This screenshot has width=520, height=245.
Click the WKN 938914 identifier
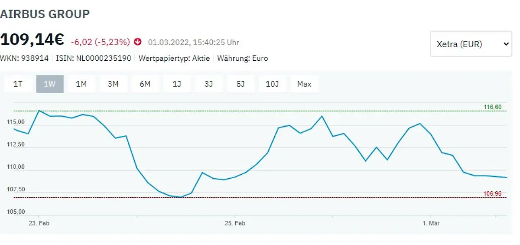pyautogui.click(x=24, y=58)
